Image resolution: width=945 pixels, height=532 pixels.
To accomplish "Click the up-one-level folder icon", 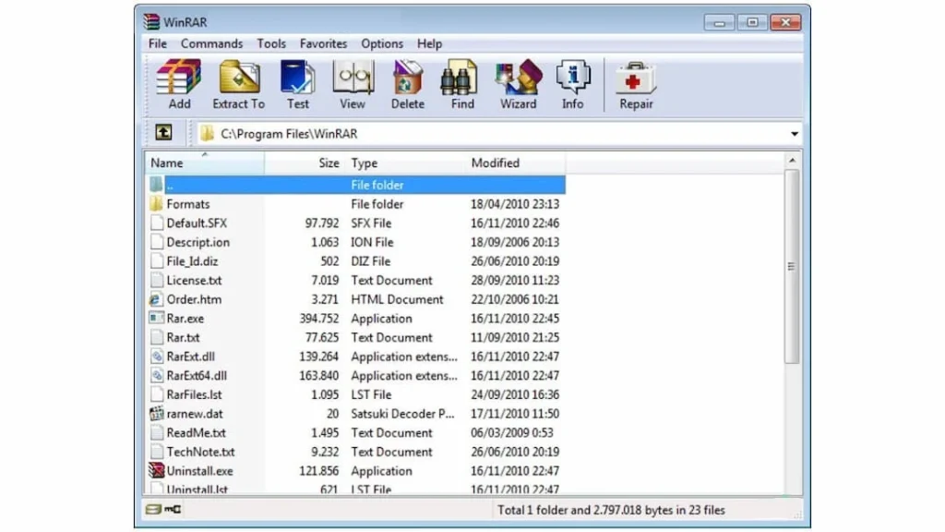I will 163,132.
